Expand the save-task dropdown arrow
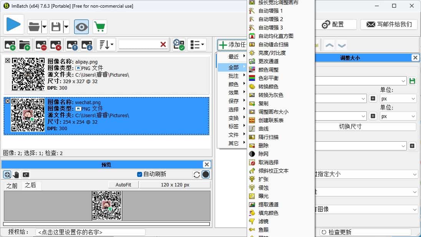Viewport: 421px width, 237px height. click(66, 27)
